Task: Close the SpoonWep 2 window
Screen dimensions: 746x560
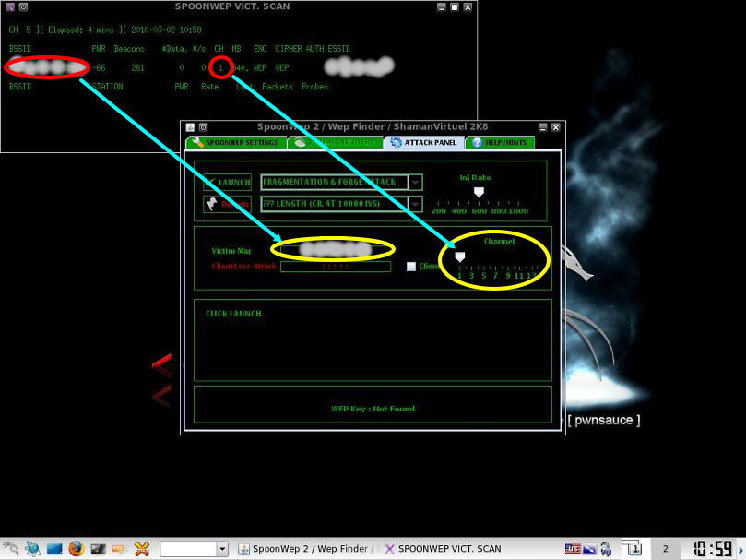Action: pos(555,127)
